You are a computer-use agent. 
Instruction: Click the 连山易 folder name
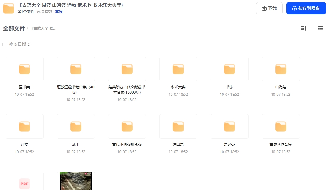tap(178, 145)
